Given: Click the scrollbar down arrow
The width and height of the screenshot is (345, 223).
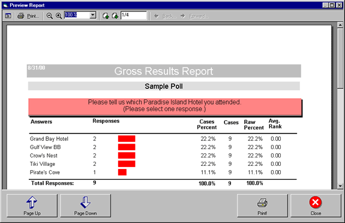Looking at the screenshot, I should click(340, 186).
